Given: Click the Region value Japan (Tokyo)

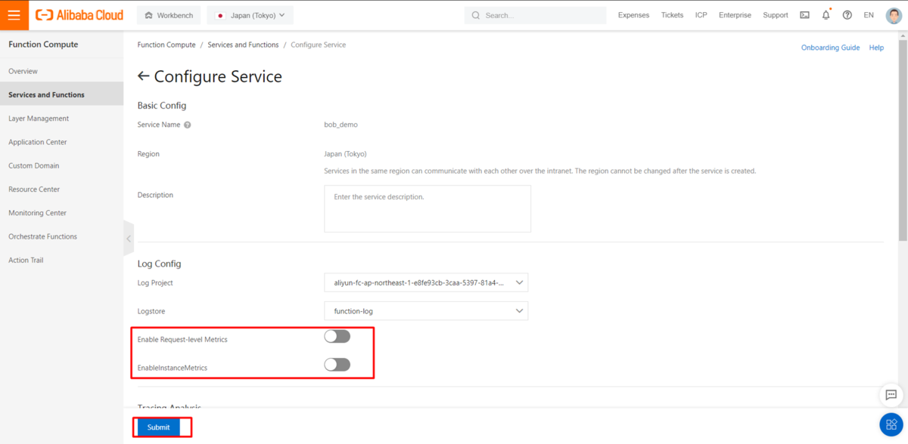Looking at the screenshot, I should point(345,154).
